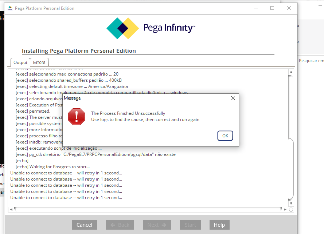Close the Message dialog with X
This screenshot has width=324, height=234.
[233, 98]
